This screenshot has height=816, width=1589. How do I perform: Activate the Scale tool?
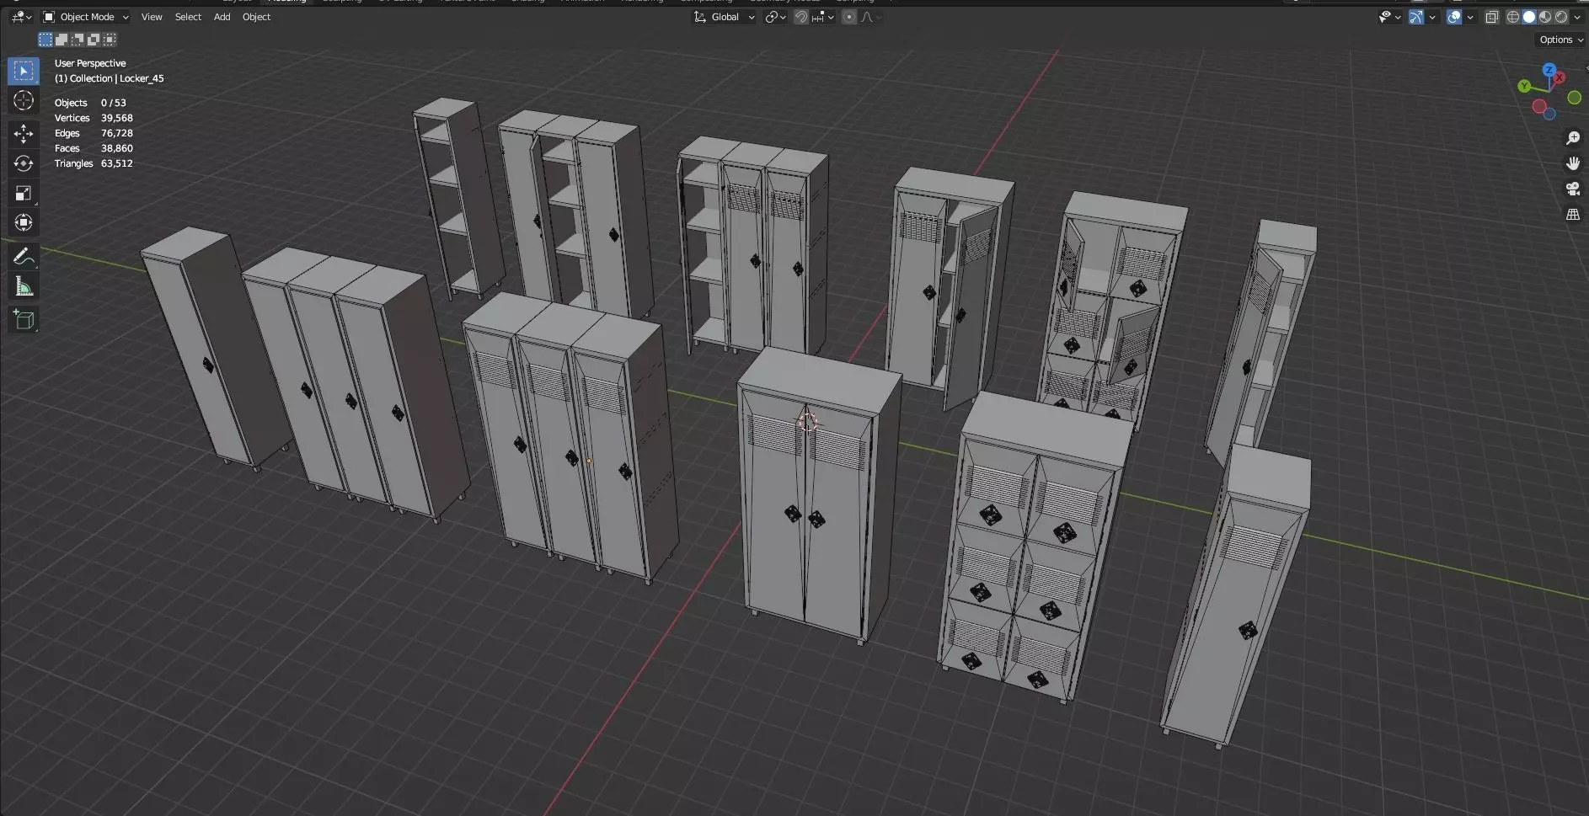coord(24,193)
